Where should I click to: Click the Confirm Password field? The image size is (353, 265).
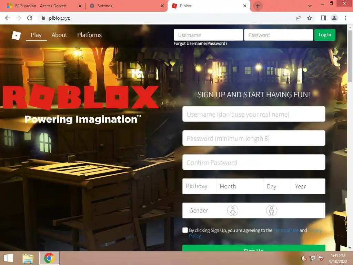254,162
